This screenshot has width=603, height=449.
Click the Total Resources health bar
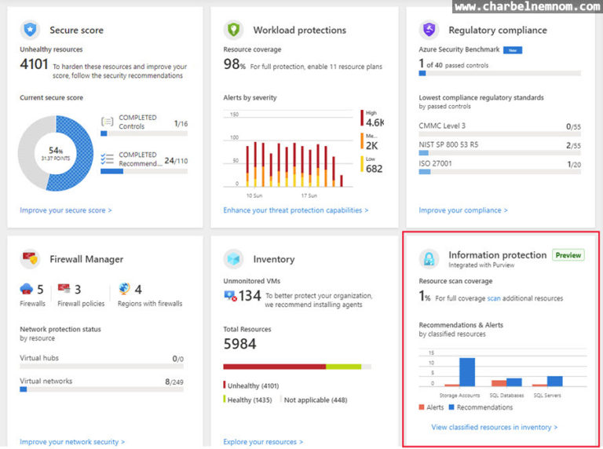pyautogui.click(x=298, y=367)
